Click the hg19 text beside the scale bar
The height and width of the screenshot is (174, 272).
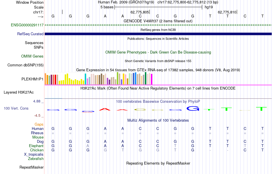[x=209, y=7]
